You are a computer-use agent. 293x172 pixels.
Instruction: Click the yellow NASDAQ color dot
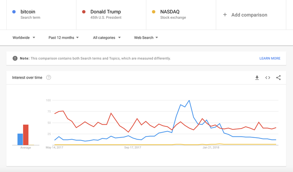coord(154,12)
